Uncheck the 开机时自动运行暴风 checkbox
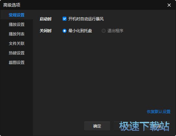This screenshot has height=136, width=176. point(65,19)
